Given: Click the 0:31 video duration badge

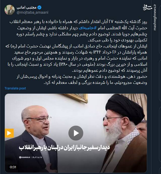Looking at the screenshot, I should pos(13,167).
